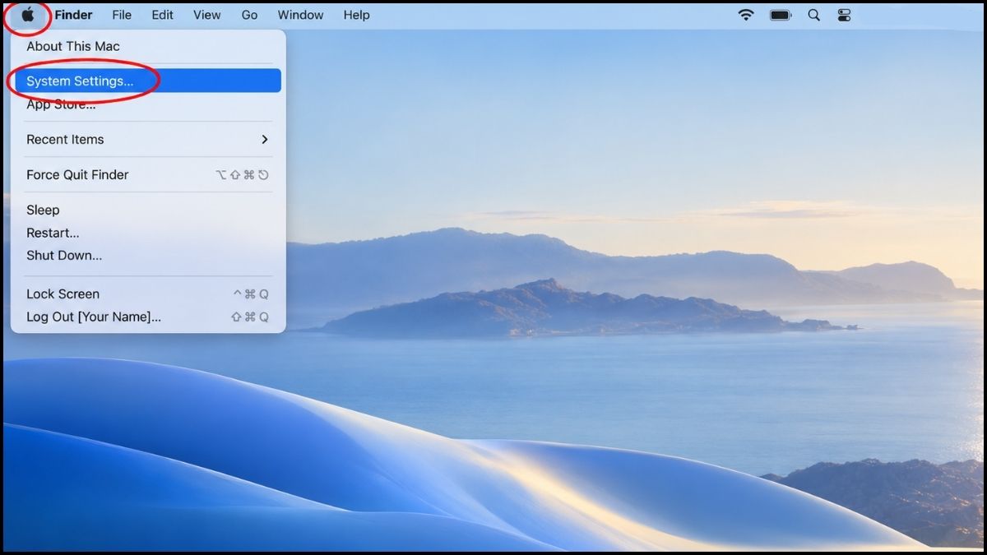The image size is (987, 555).
Task: Click the battery status icon
Action: pos(781,15)
